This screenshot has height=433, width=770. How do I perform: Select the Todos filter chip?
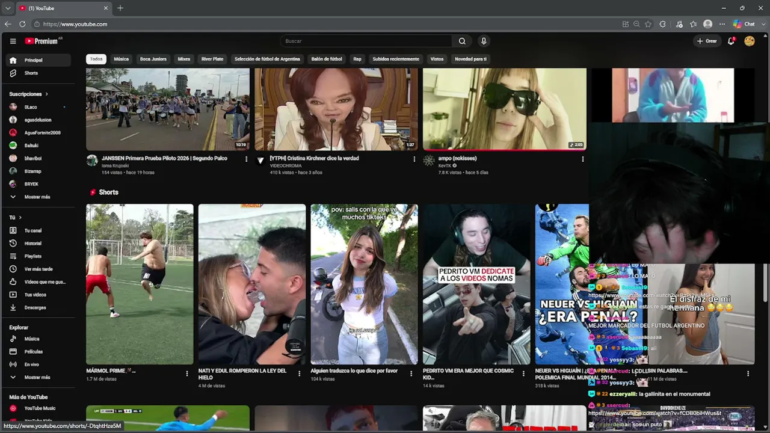point(96,59)
